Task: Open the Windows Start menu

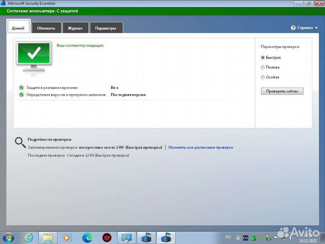Action: [x=9, y=237]
